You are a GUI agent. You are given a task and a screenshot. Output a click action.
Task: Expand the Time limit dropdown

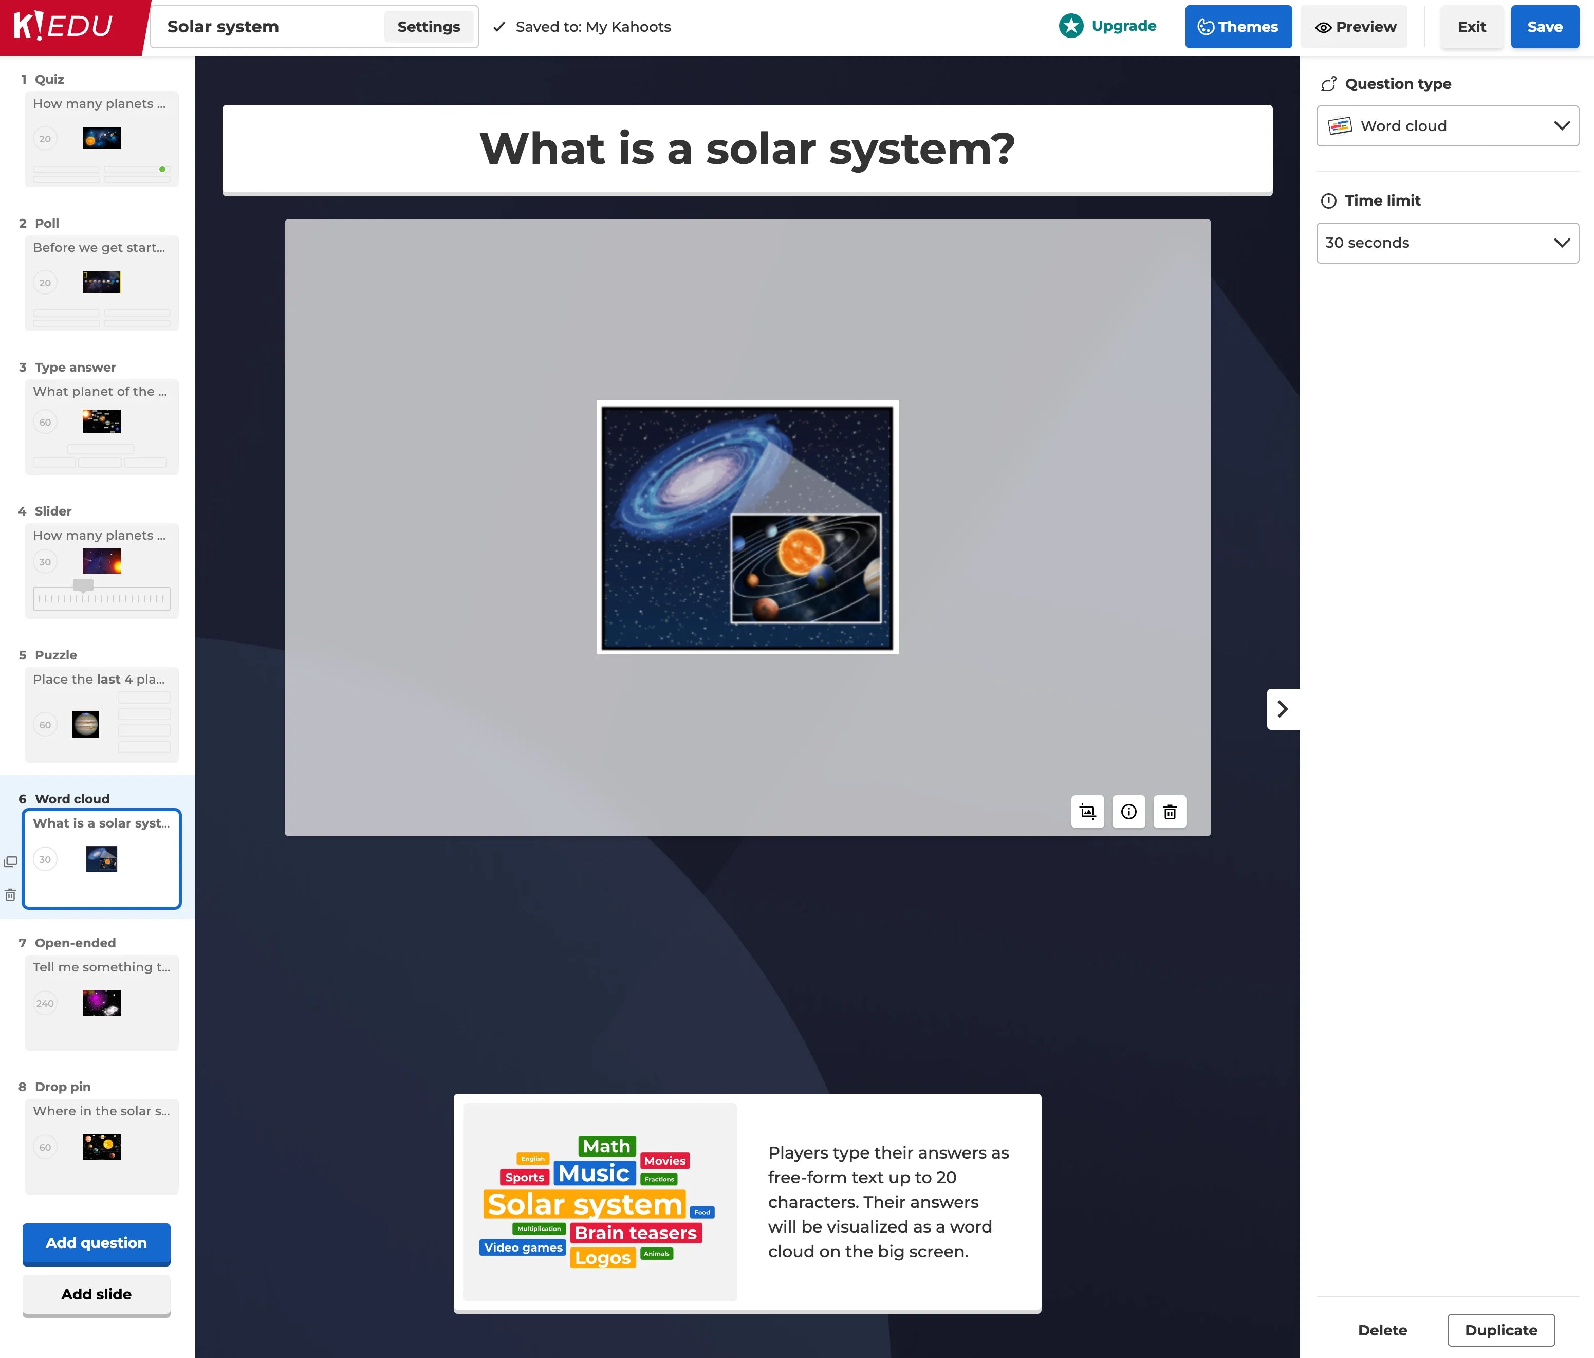(1447, 243)
